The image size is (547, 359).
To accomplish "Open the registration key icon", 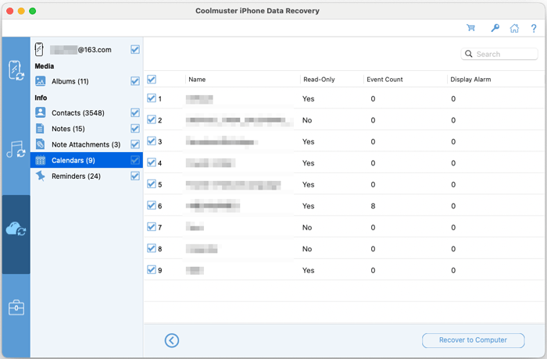I will pyautogui.click(x=495, y=28).
